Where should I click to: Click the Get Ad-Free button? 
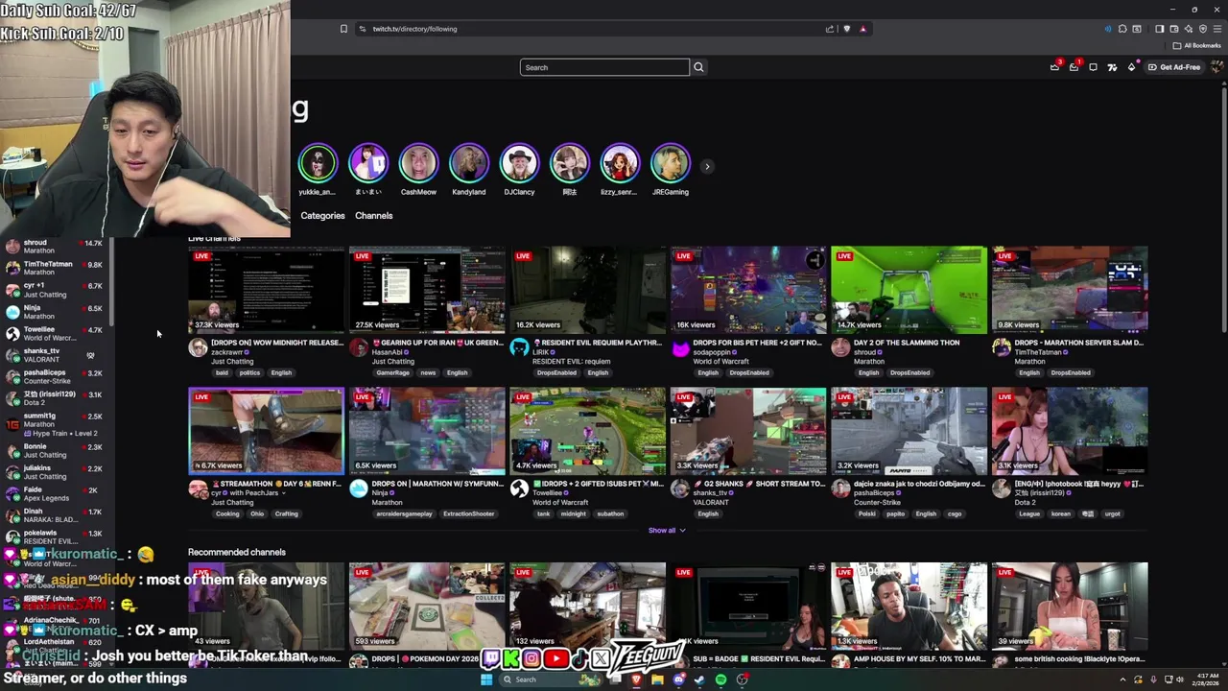coord(1174,67)
